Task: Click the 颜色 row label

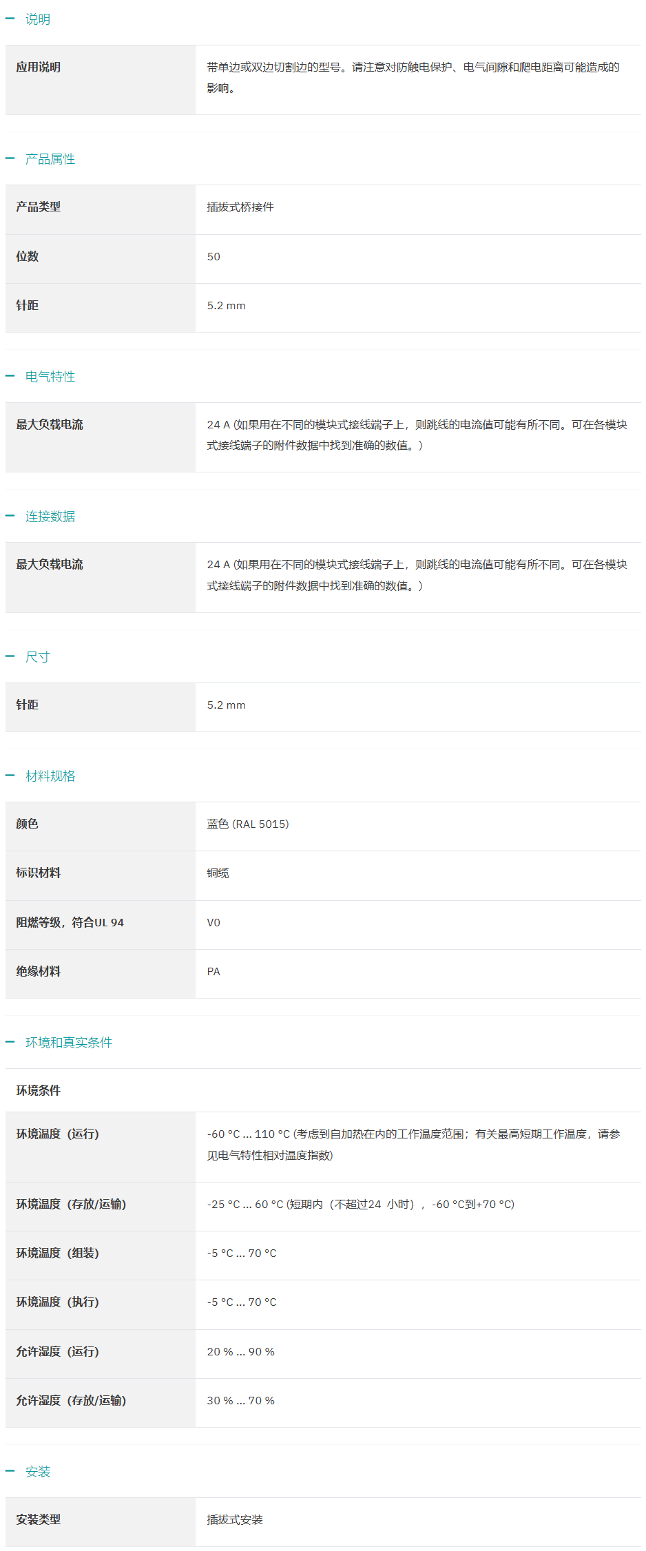Action: pos(28,824)
